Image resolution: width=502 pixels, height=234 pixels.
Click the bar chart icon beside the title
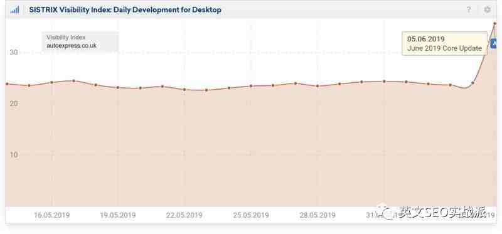(x=14, y=10)
